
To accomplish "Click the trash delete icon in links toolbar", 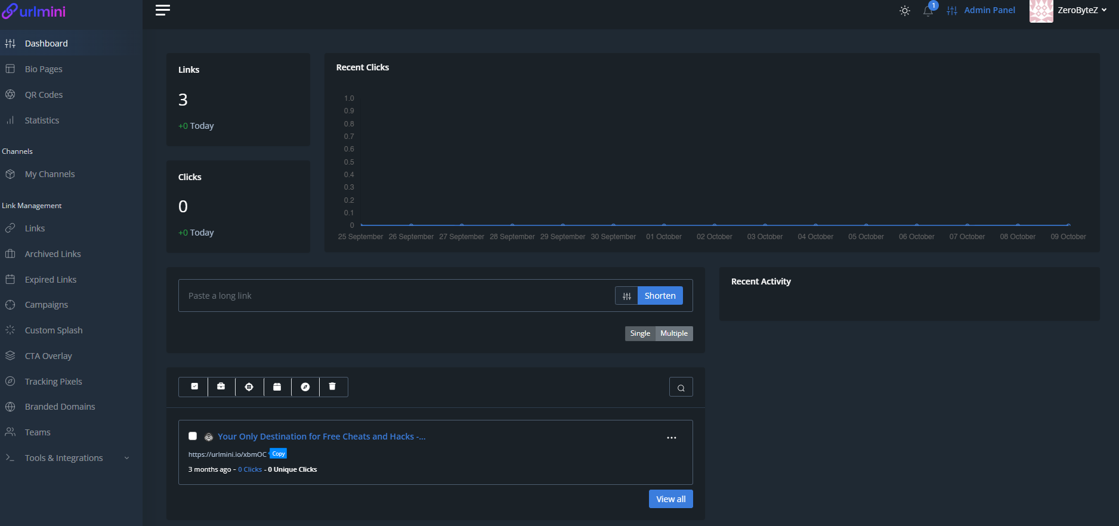I will coord(333,387).
